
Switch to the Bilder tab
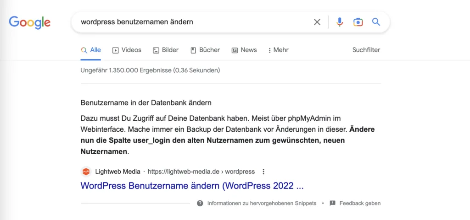(166, 50)
